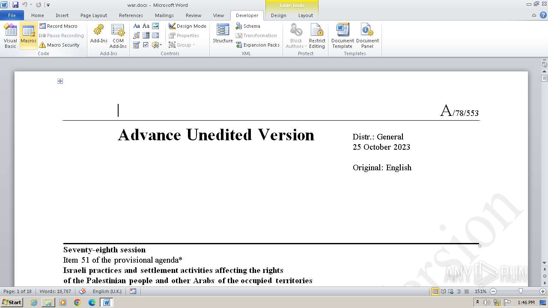Viewport: 548px width, 308px height.
Task: Change language English (U.K.)
Action: [107, 291]
